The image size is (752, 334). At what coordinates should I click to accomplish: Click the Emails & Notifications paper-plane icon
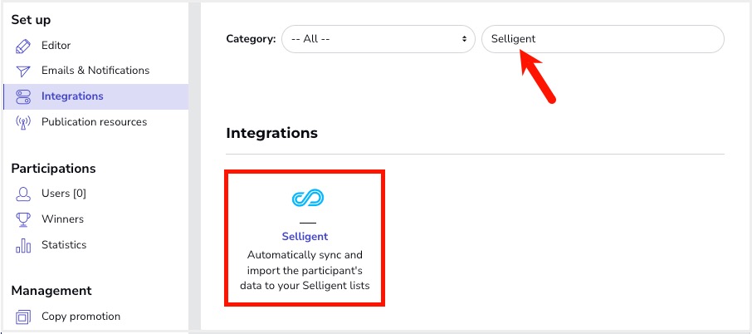click(22, 71)
